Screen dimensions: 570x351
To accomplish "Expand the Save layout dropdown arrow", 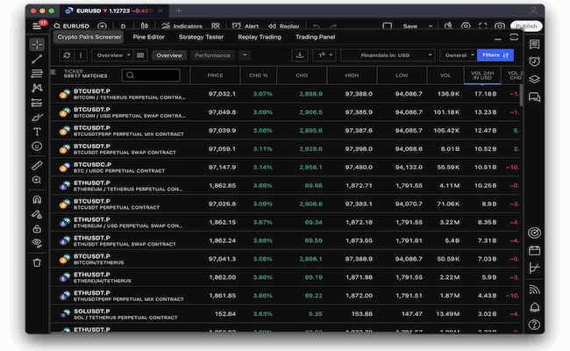I will (431, 26).
